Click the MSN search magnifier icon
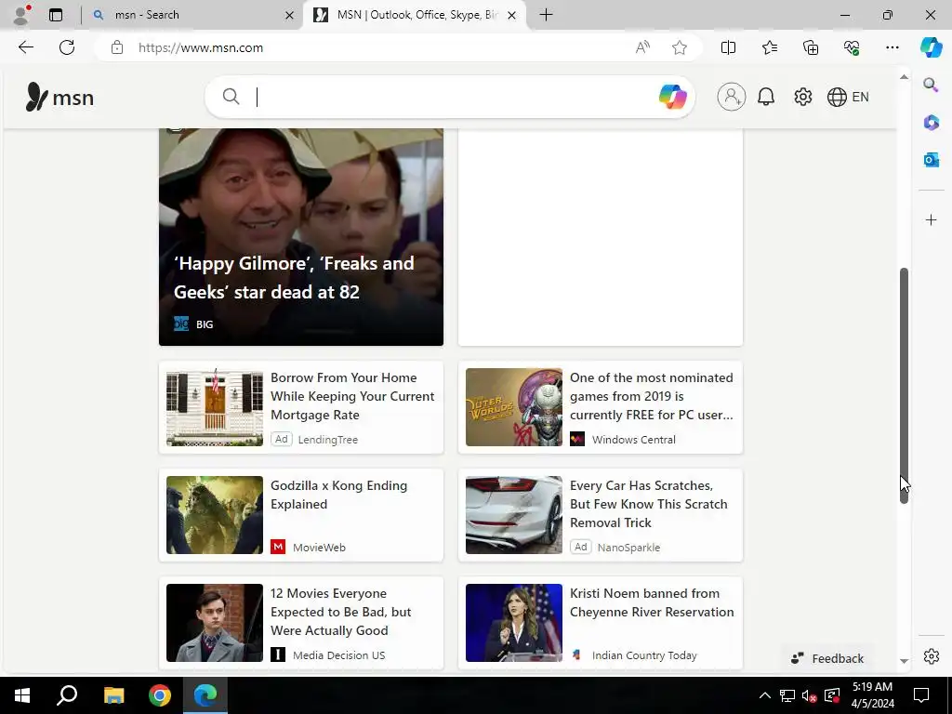Viewport: 952px width, 714px height. (231, 96)
